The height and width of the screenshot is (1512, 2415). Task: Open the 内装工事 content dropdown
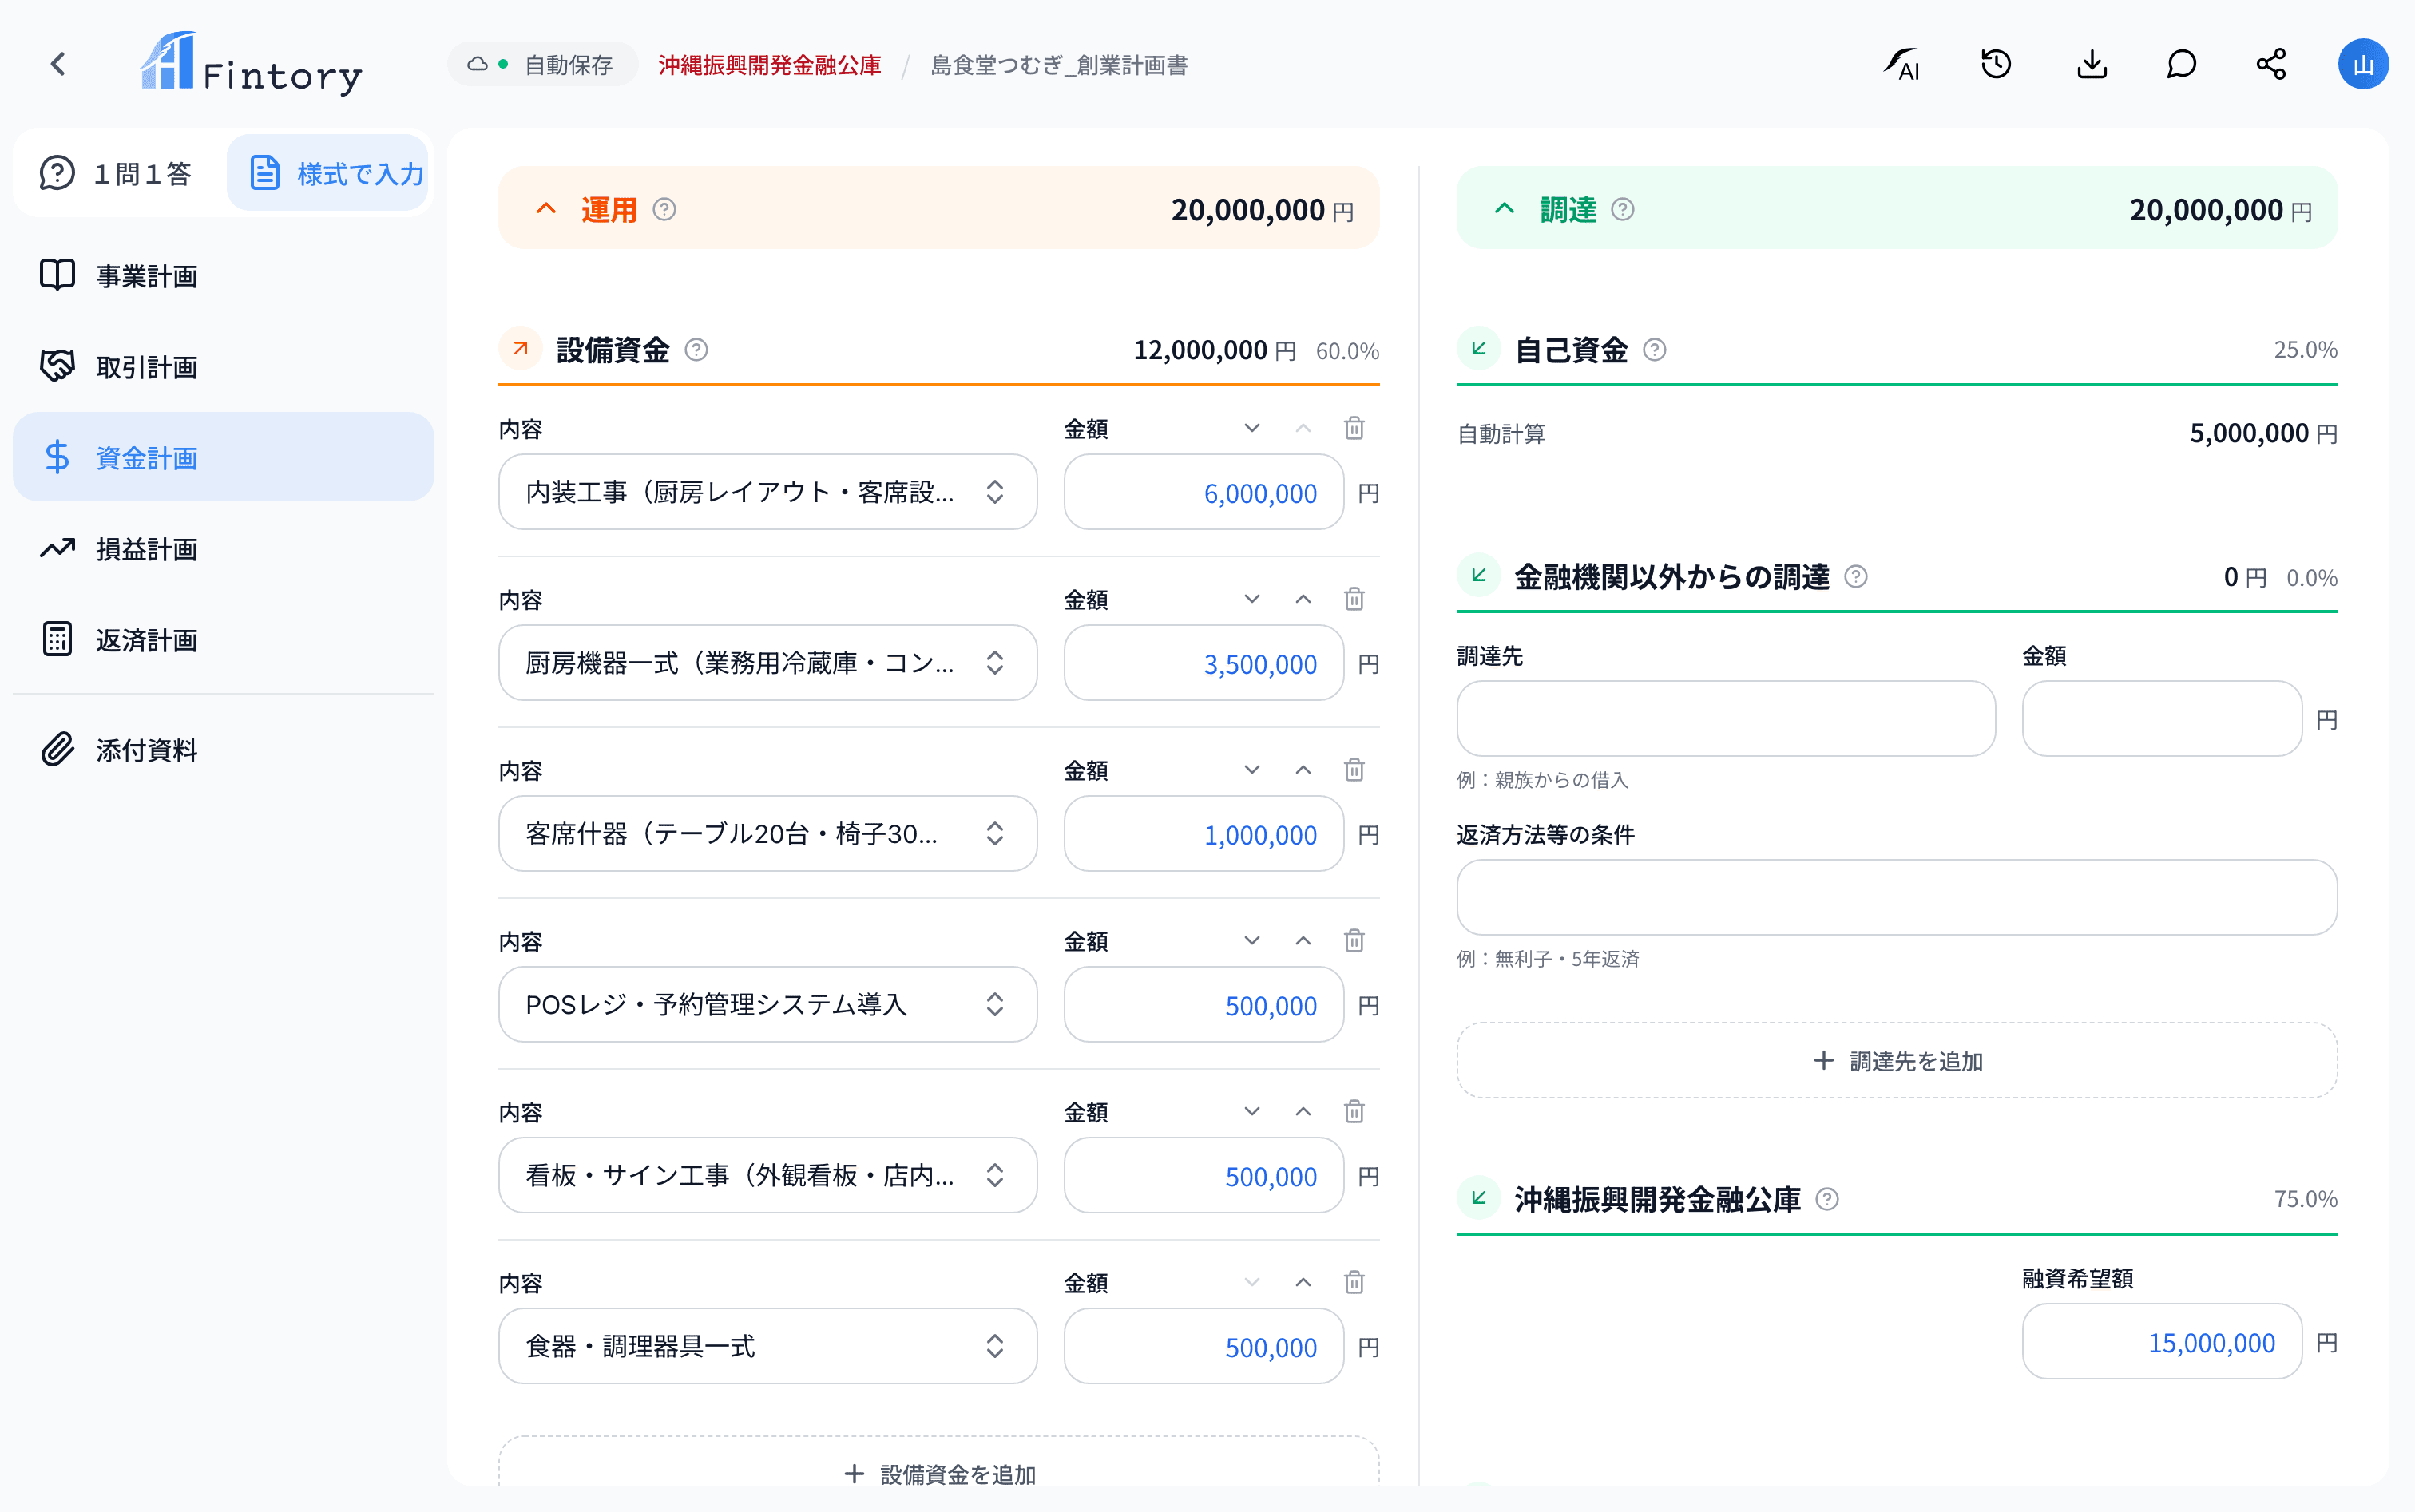point(767,492)
